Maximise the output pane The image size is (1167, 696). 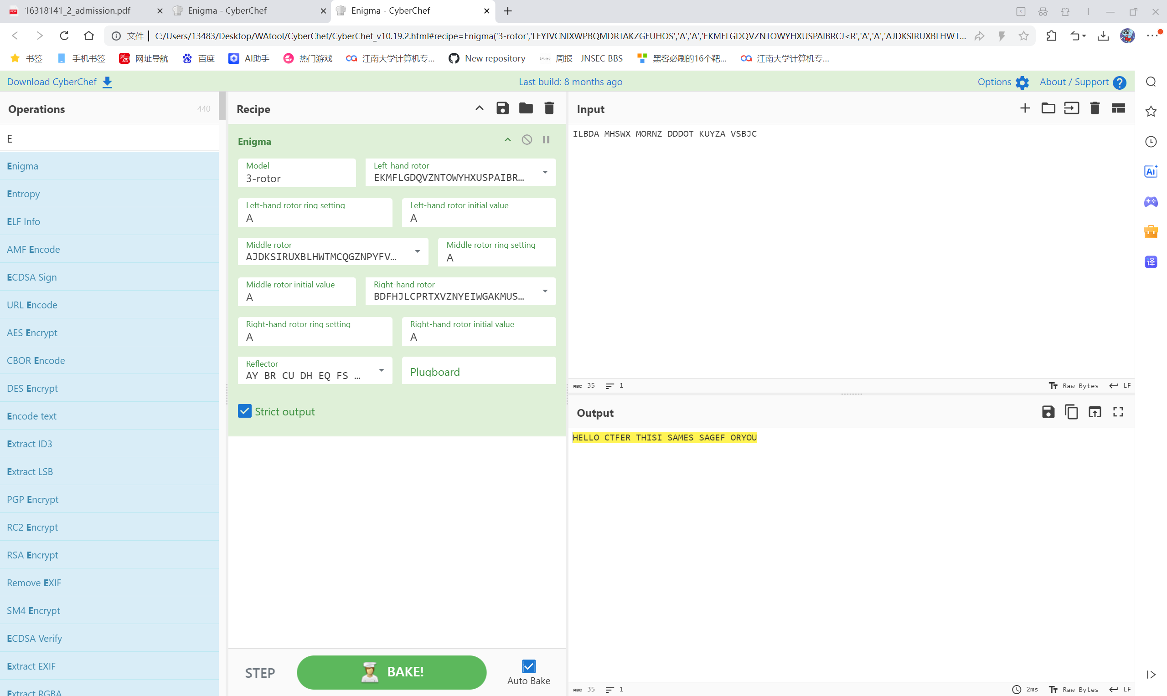(x=1118, y=412)
